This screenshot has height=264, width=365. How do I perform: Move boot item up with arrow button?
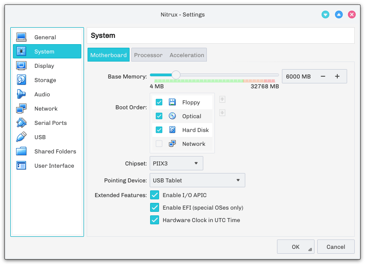(x=222, y=99)
